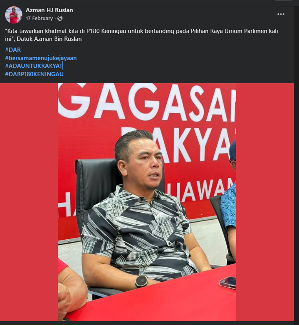Click the red padding right of photo
Viewport: 299px width, 325px height.
[x=265, y=202]
